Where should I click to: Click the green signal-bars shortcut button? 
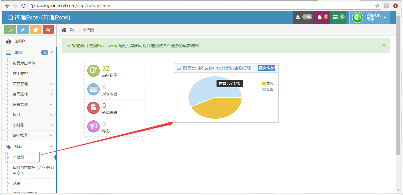[10, 30]
